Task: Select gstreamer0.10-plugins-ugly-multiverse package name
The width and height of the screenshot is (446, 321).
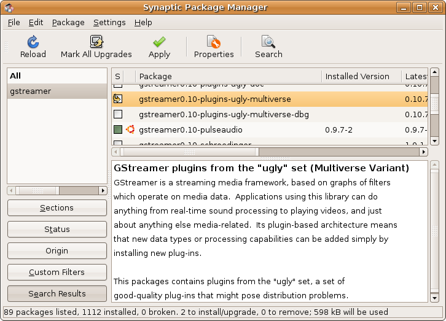Action: (x=215, y=99)
